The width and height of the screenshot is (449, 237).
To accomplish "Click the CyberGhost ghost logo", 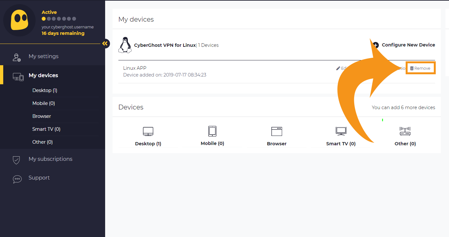I will (19, 20).
